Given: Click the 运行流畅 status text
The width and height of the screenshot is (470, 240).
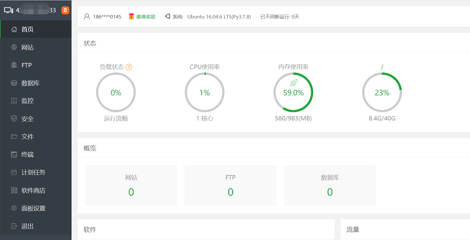Looking at the screenshot, I should pyautogui.click(x=116, y=119).
